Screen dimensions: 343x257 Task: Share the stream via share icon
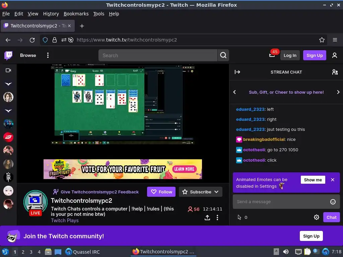[207, 218]
